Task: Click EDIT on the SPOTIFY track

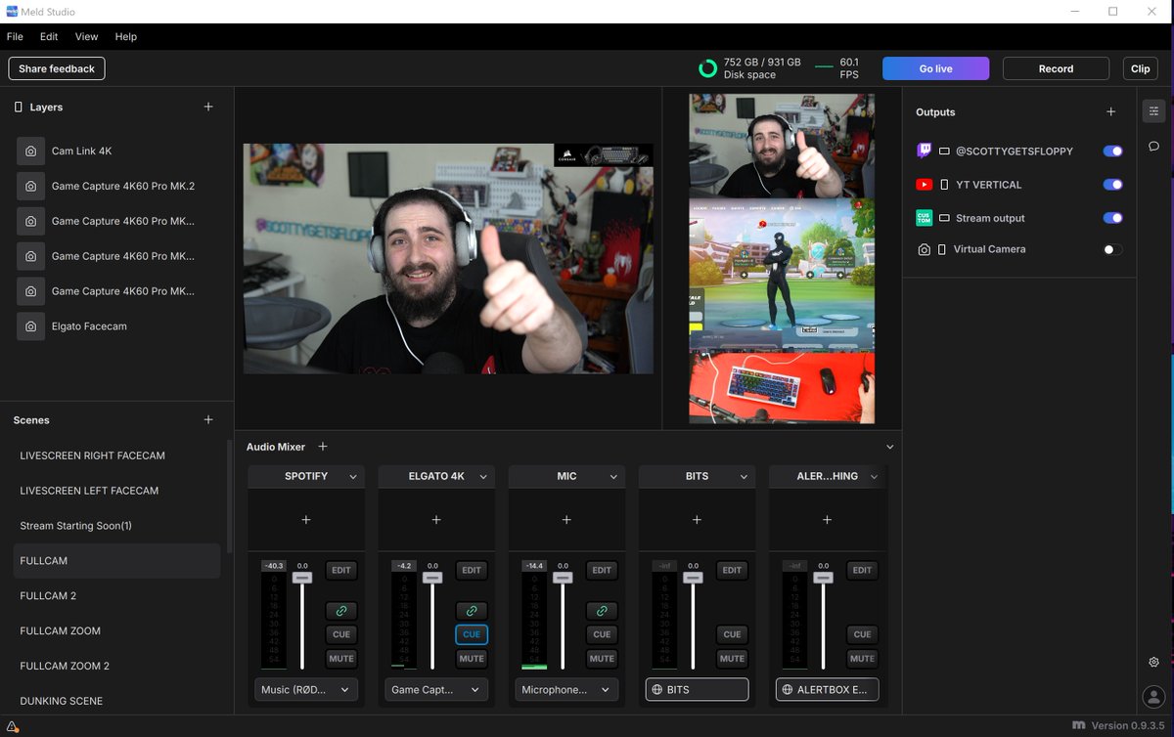Action: (341, 570)
